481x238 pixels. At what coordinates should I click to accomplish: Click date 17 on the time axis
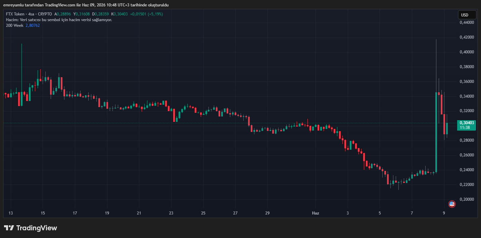(x=75, y=213)
